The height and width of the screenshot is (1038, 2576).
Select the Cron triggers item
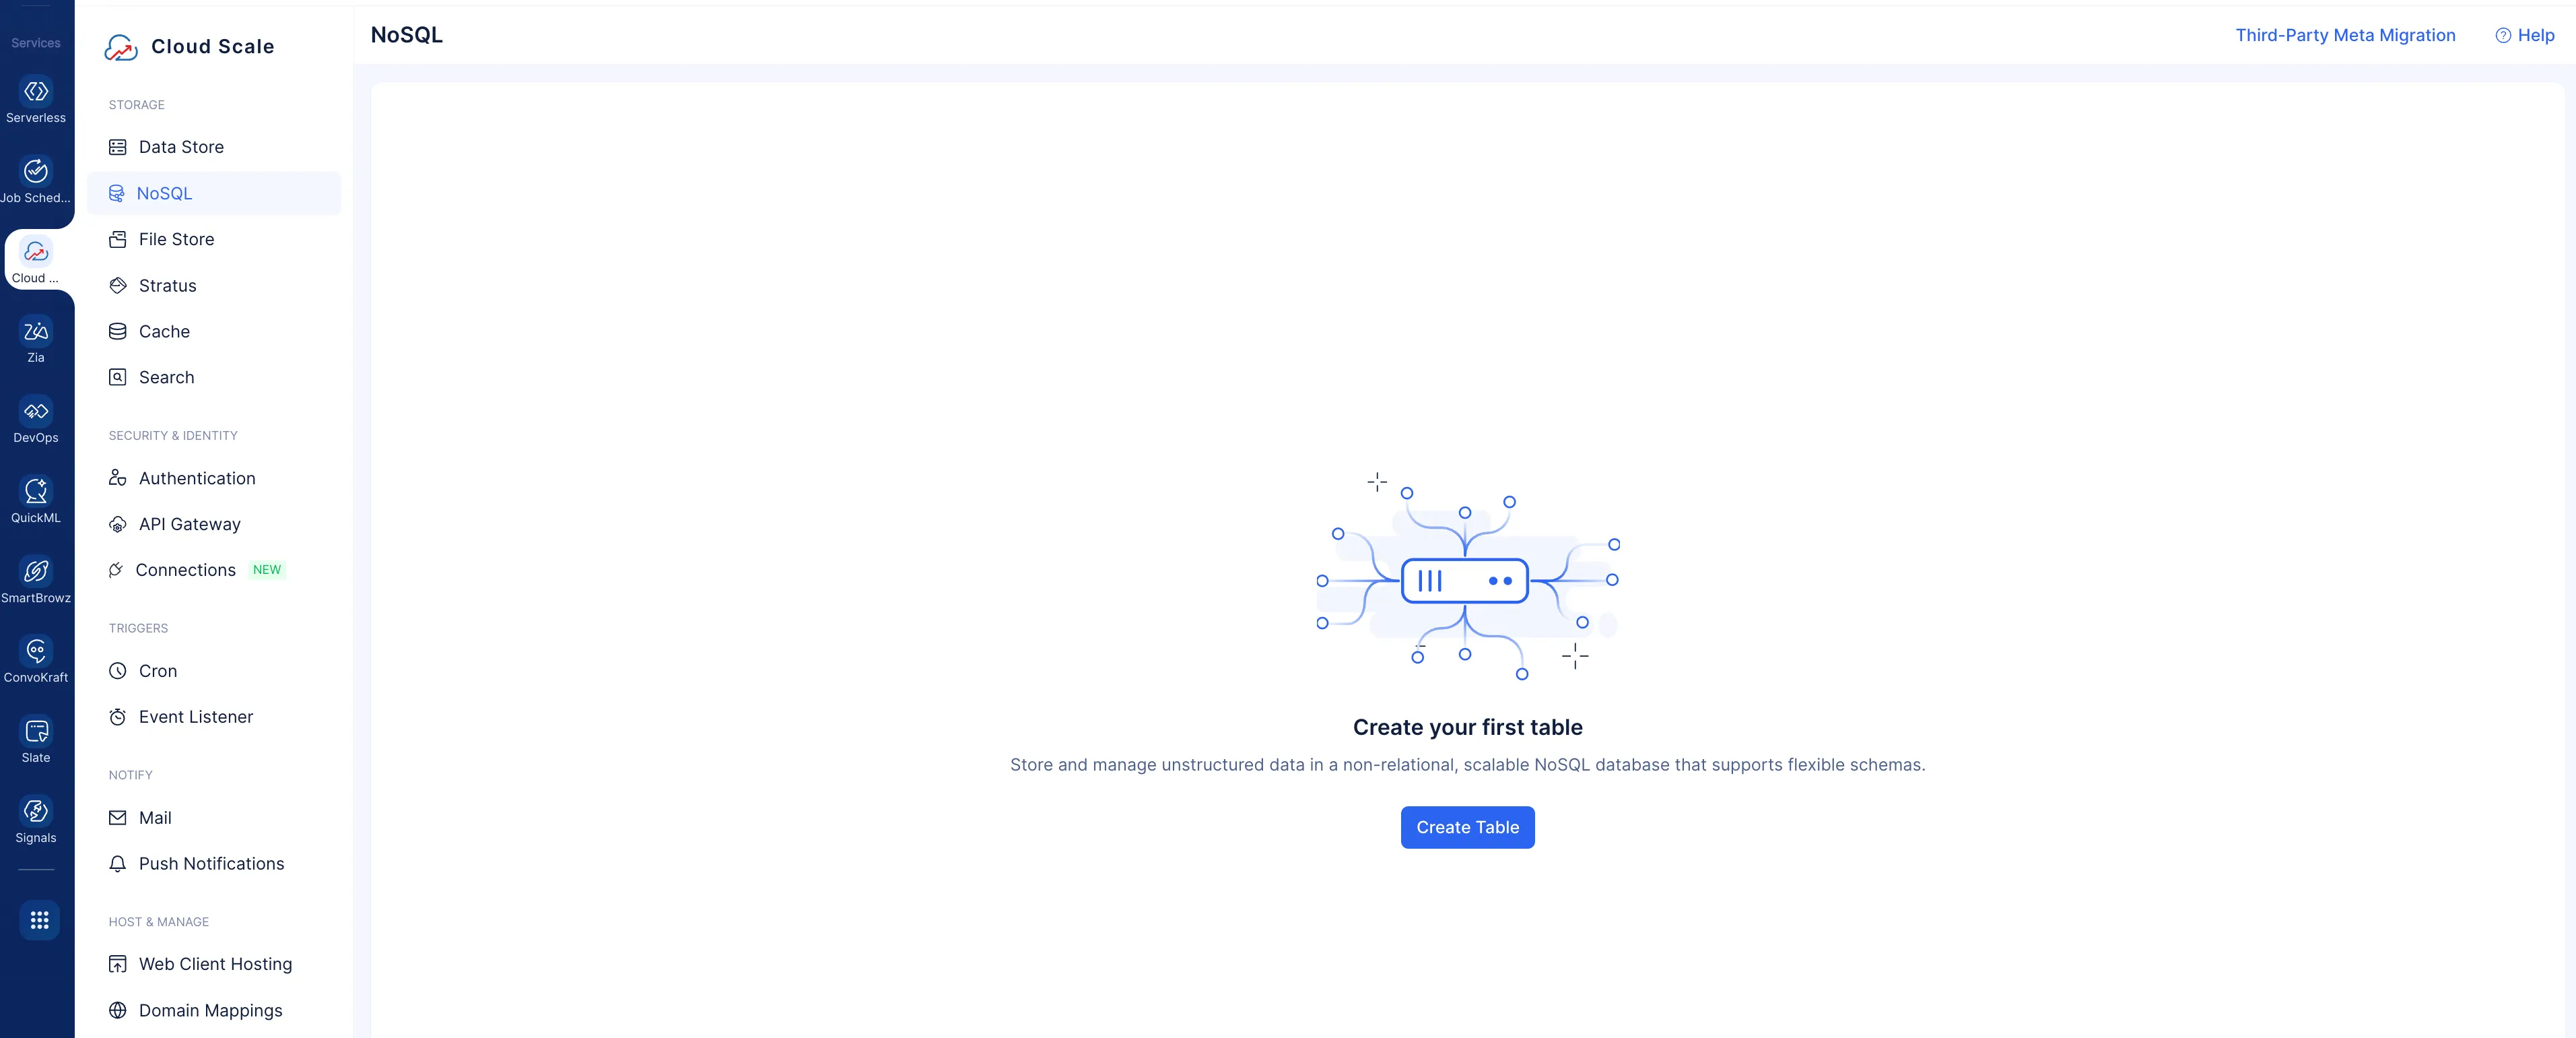point(158,671)
